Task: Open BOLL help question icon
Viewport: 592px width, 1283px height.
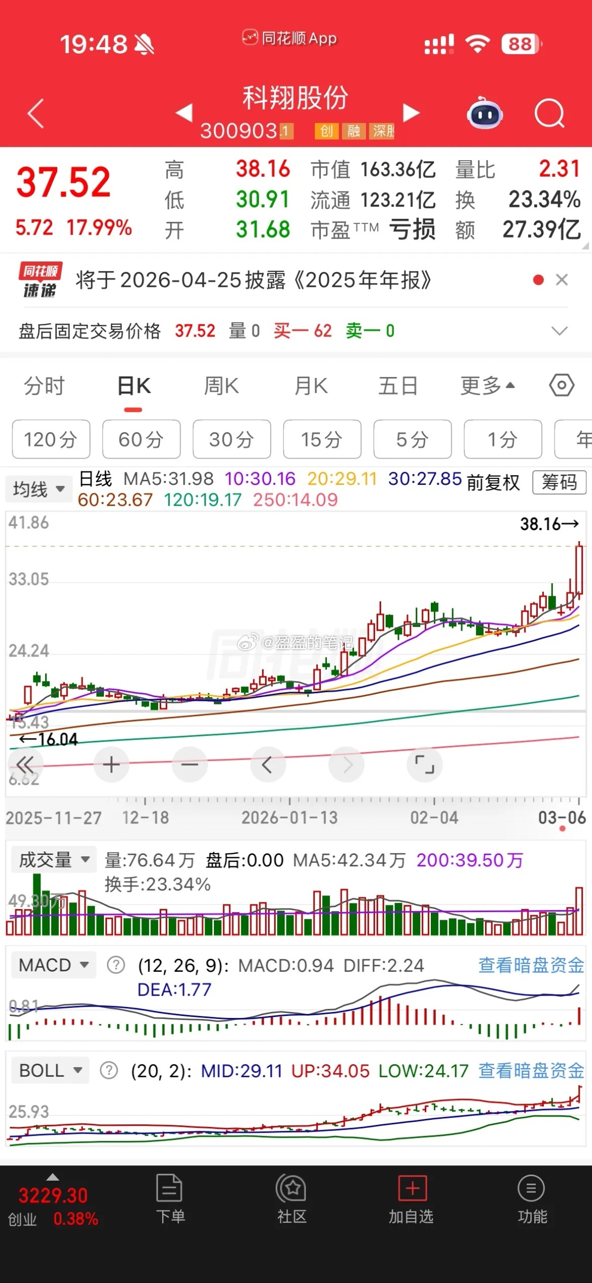Action: pyautogui.click(x=109, y=1071)
